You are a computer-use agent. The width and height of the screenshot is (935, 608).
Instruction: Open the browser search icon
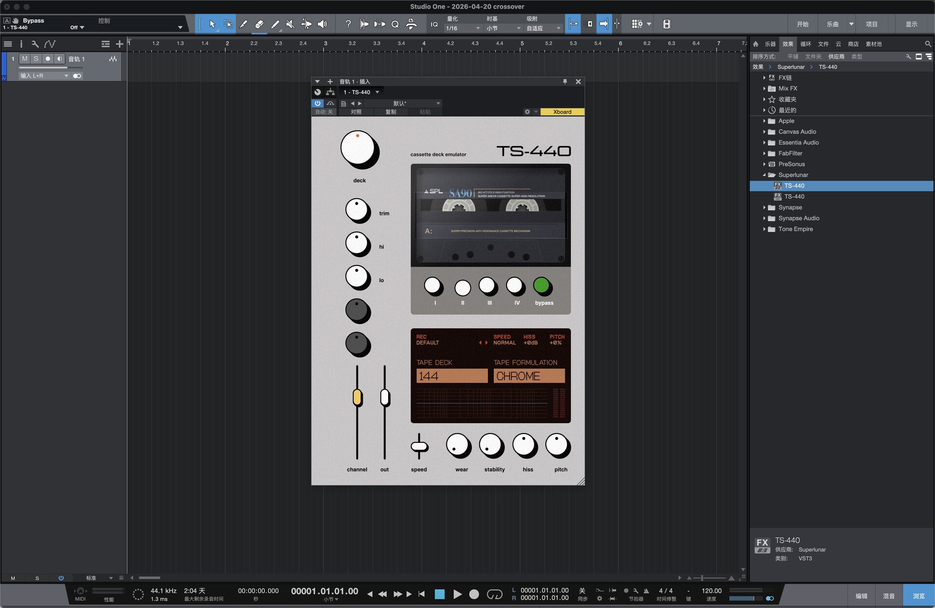coord(928,44)
